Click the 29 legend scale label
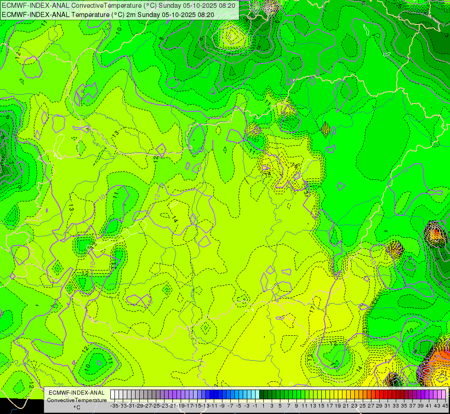 point(379,406)
